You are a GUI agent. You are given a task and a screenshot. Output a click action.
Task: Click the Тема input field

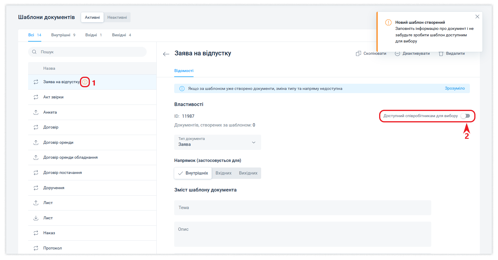coord(302,208)
